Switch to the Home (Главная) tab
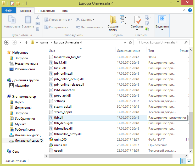The image size is (195, 166). coord(25,11)
